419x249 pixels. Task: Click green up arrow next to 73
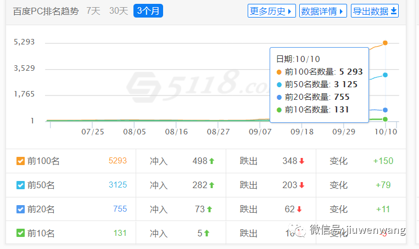point(210,209)
